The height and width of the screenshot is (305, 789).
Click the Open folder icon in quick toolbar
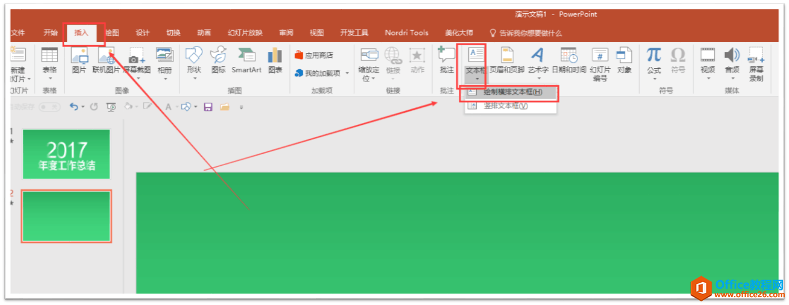[x=225, y=107]
